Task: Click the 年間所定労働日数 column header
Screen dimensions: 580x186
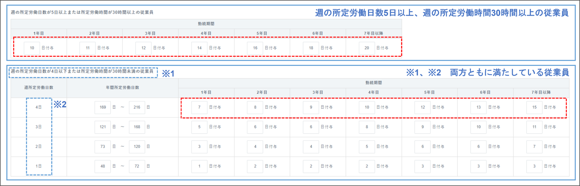Action: point(122,88)
